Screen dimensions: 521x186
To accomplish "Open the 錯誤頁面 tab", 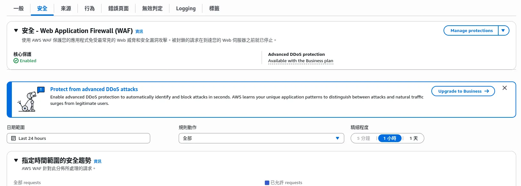I will tap(118, 8).
